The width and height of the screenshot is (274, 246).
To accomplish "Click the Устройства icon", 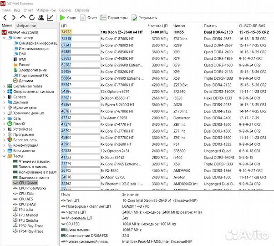I will coord(10,129).
